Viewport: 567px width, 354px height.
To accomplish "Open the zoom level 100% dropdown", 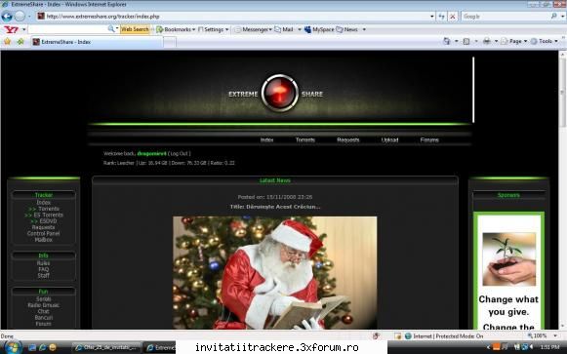I will click(x=542, y=335).
